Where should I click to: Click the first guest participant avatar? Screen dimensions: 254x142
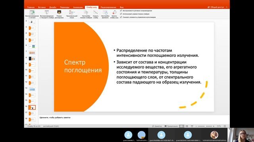click(x=128, y=135)
